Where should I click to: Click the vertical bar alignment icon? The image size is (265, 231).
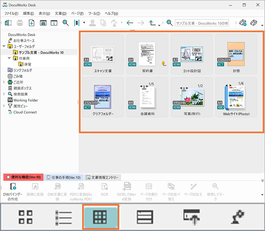[x=77, y=23]
